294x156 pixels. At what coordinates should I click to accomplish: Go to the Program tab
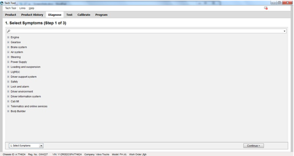pos(101,15)
